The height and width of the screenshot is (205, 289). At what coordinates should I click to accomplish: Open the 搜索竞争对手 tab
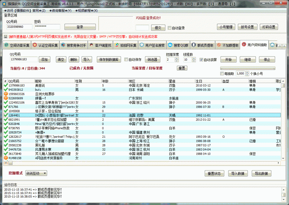pyautogui.click(x=74, y=45)
